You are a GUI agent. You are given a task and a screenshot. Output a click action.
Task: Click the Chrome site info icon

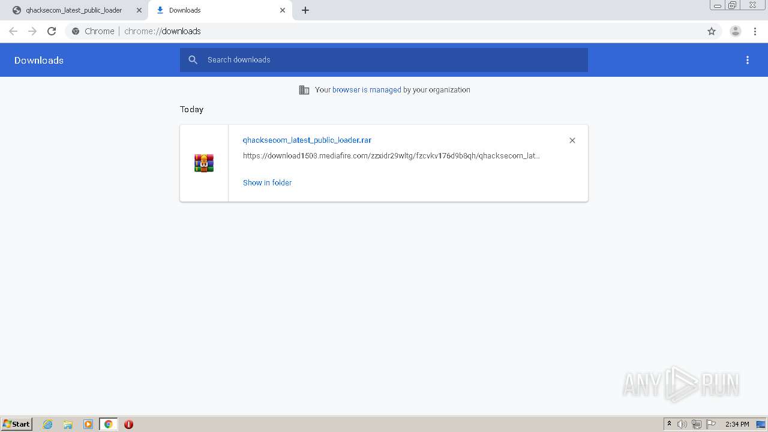click(76, 31)
